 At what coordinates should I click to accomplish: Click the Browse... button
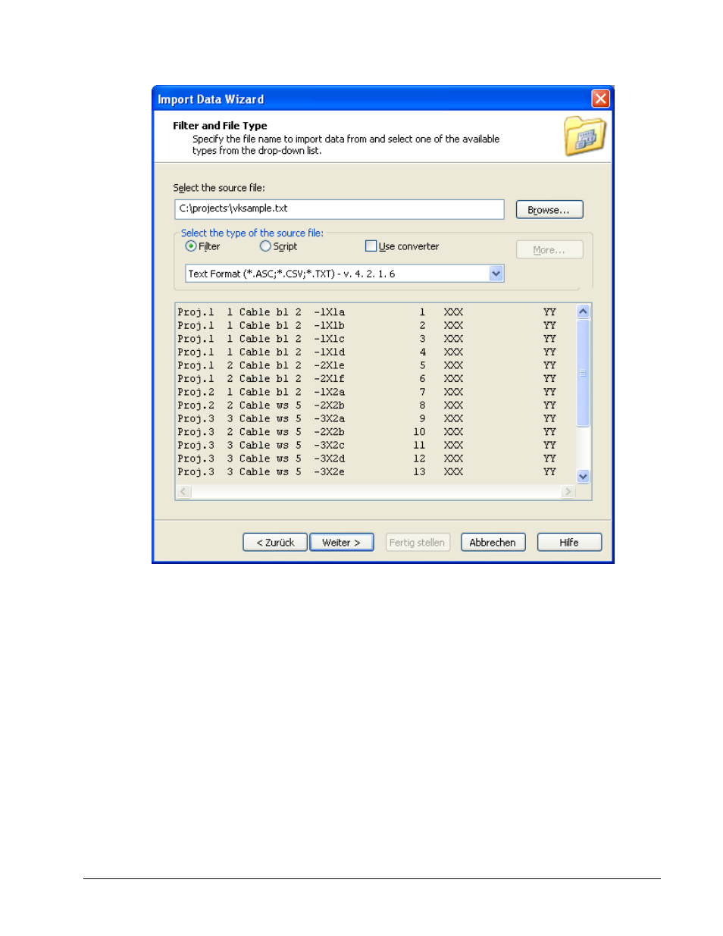click(x=549, y=209)
